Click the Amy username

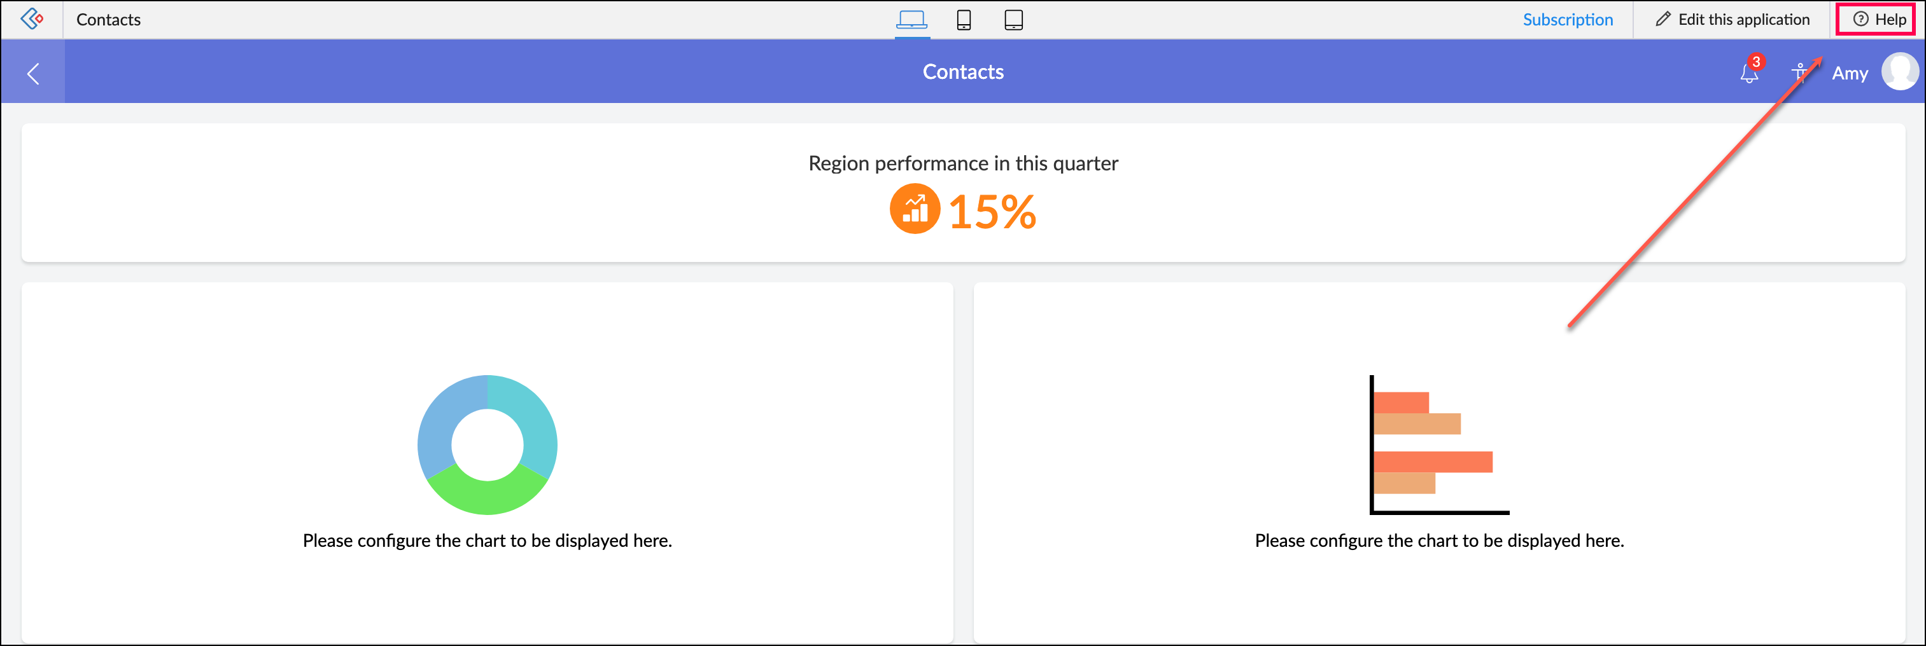point(1849,73)
